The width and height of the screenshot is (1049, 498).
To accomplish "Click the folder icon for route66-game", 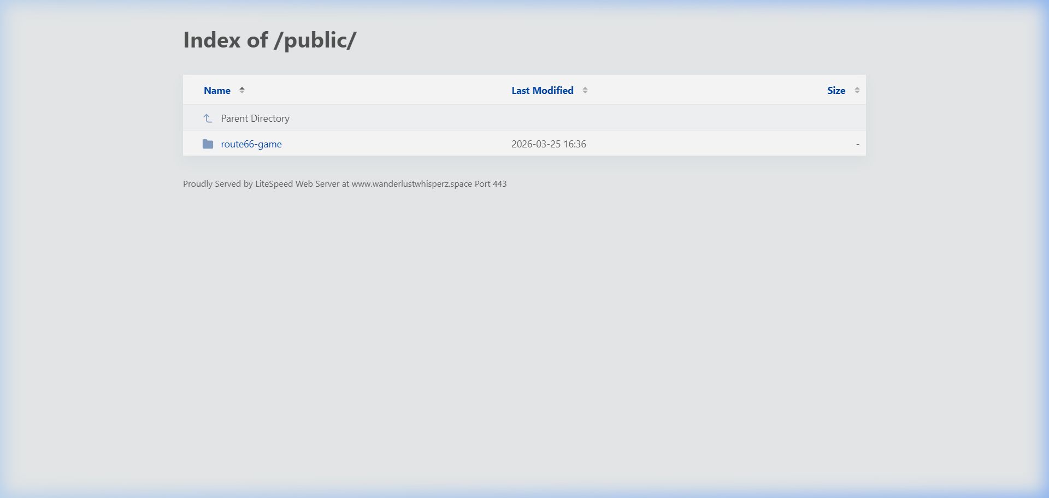I will [x=208, y=144].
